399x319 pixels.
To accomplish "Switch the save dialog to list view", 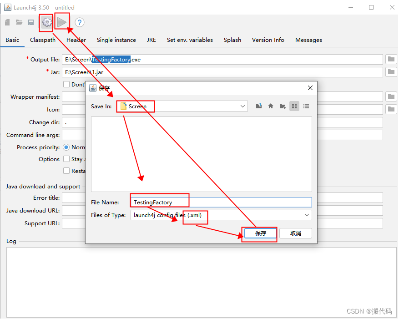I will pos(306,106).
